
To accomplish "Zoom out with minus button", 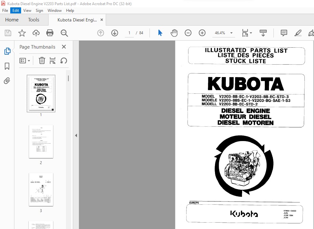I will point(188,33).
